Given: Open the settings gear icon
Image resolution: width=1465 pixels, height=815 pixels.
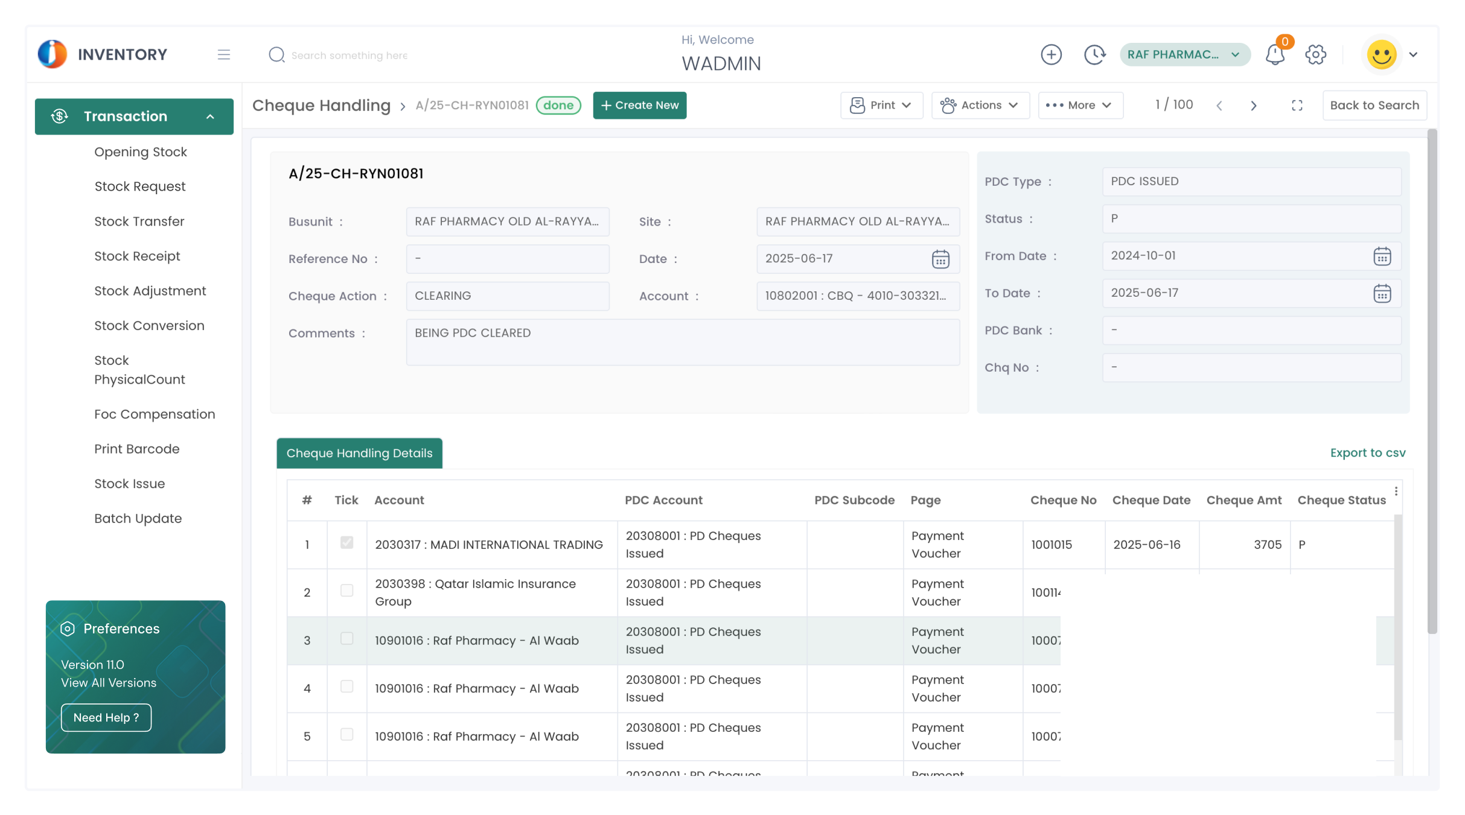Looking at the screenshot, I should pos(1316,54).
